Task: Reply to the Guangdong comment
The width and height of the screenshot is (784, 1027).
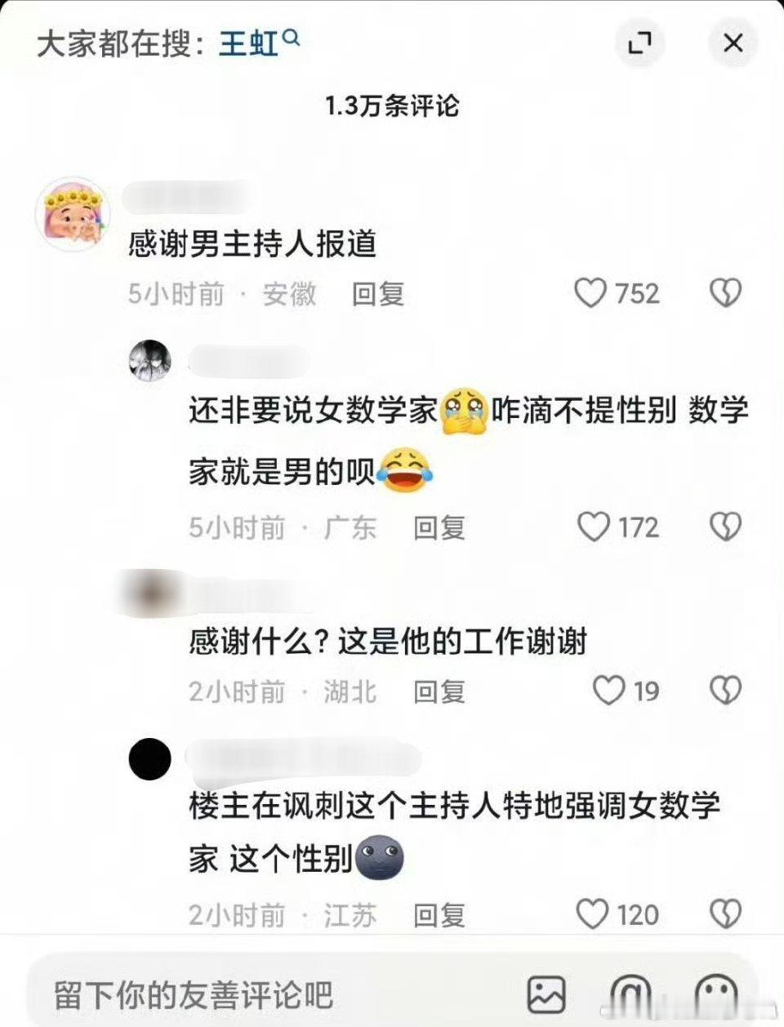Action: click(439, 527)
